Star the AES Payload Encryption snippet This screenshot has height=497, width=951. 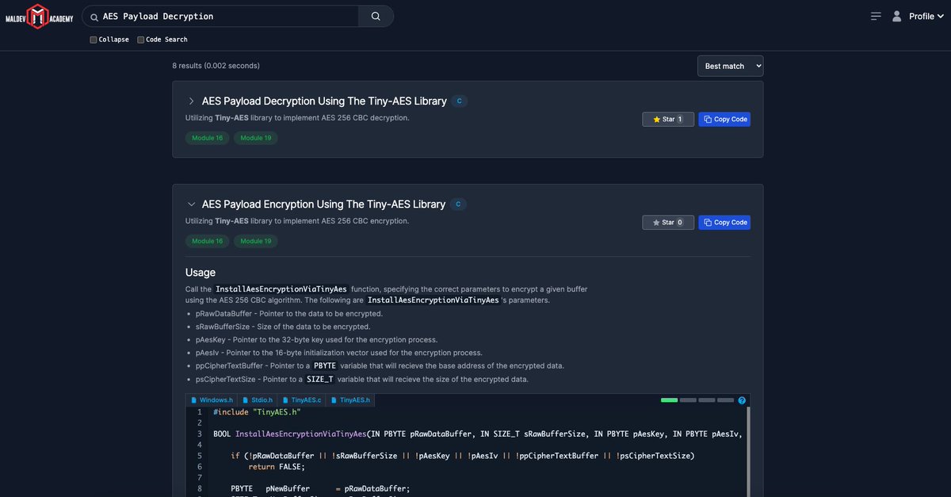pos(667,223)
